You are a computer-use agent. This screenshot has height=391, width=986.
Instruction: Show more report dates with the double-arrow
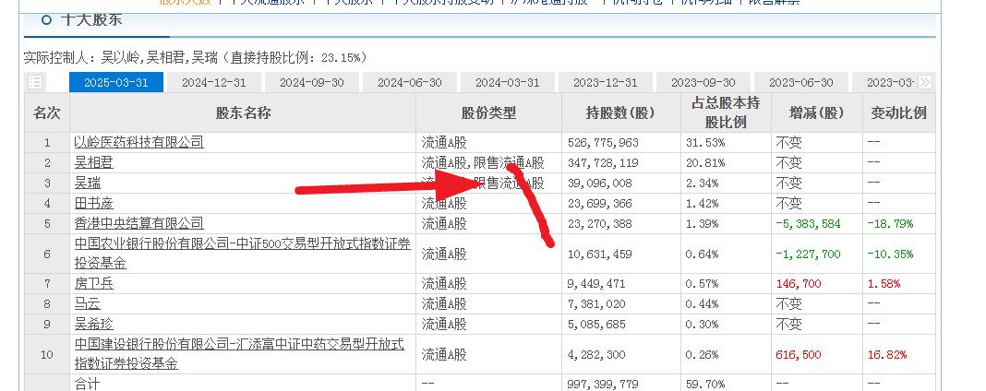924,82
